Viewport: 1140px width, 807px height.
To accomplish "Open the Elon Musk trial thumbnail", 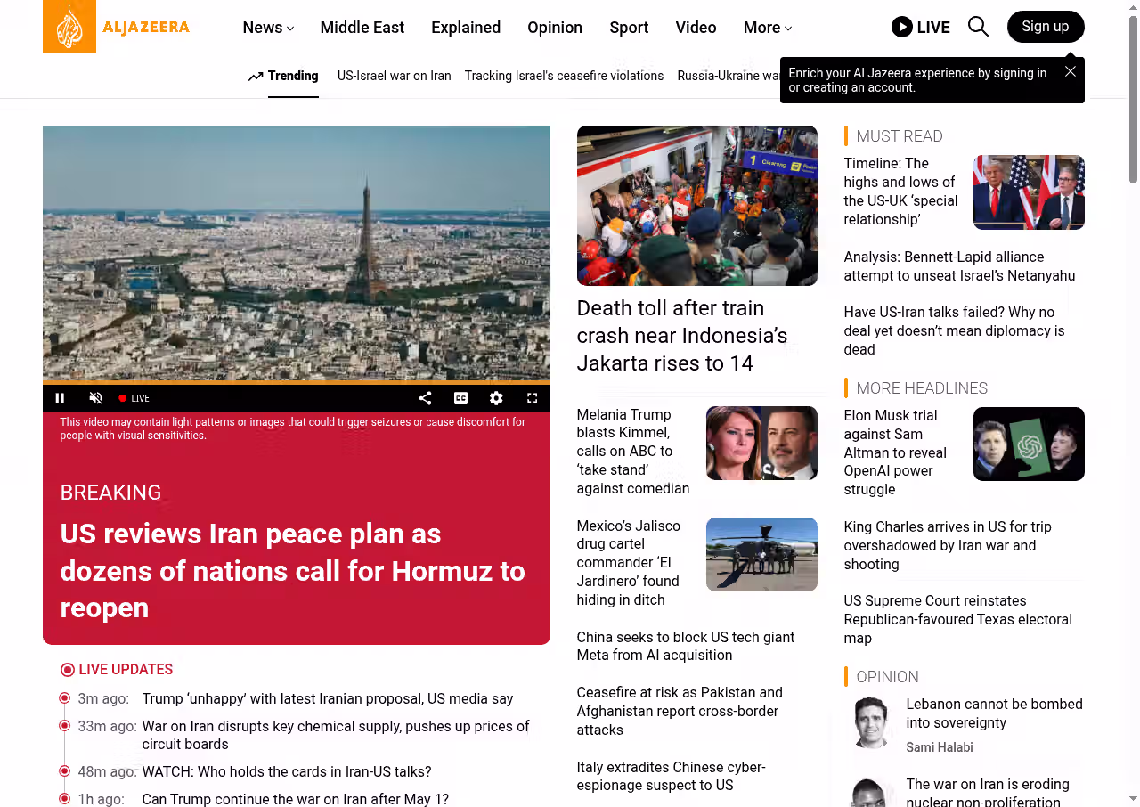I will (x=1028, y=444).
